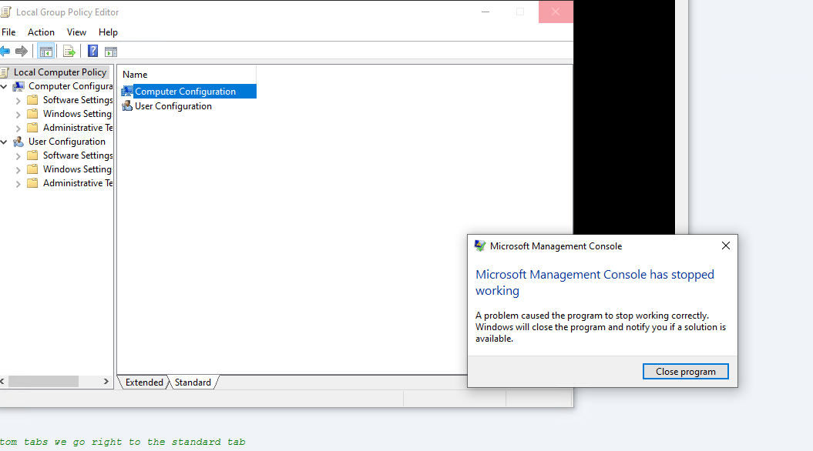This screenshot has width=813, height=451.
Task: Select Administrative Templates folder icon under Computer Configuration
Action: coord(32,128)
